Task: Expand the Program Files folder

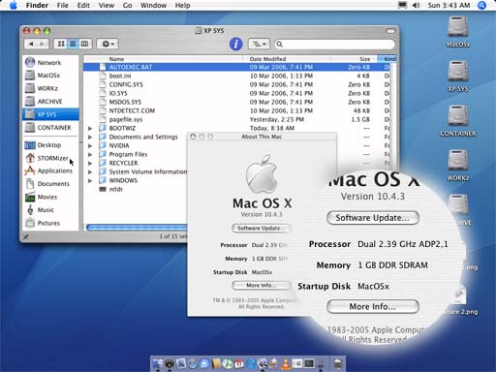Action: pyautogui.click(x=90, y=154)
